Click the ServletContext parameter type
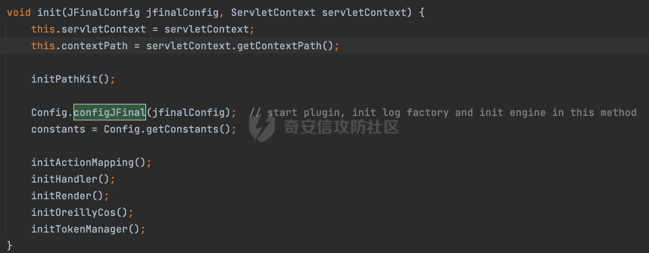The width and height of the screenshot is (649, 253). 273,12
